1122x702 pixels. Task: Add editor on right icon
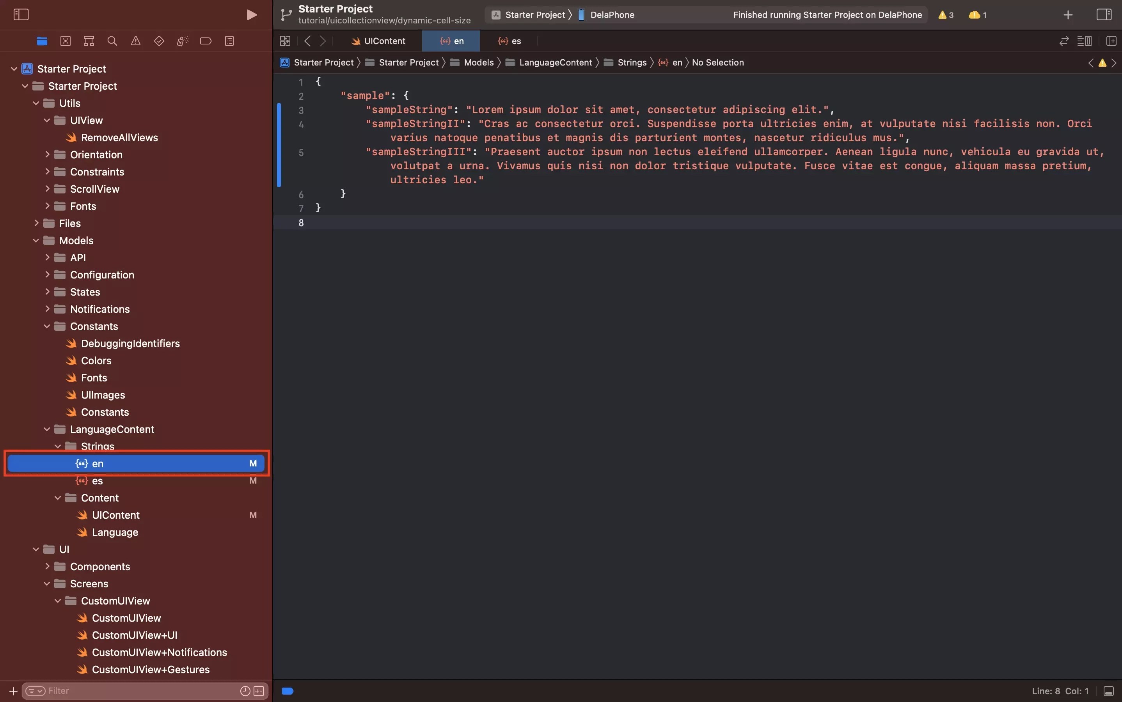pyautogui.click(x=1111, y=41)
